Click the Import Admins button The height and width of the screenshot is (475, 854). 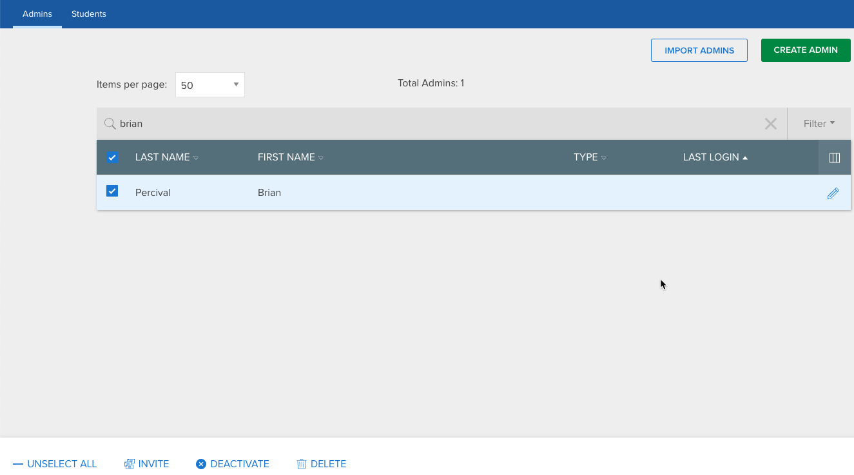(699, 50)
